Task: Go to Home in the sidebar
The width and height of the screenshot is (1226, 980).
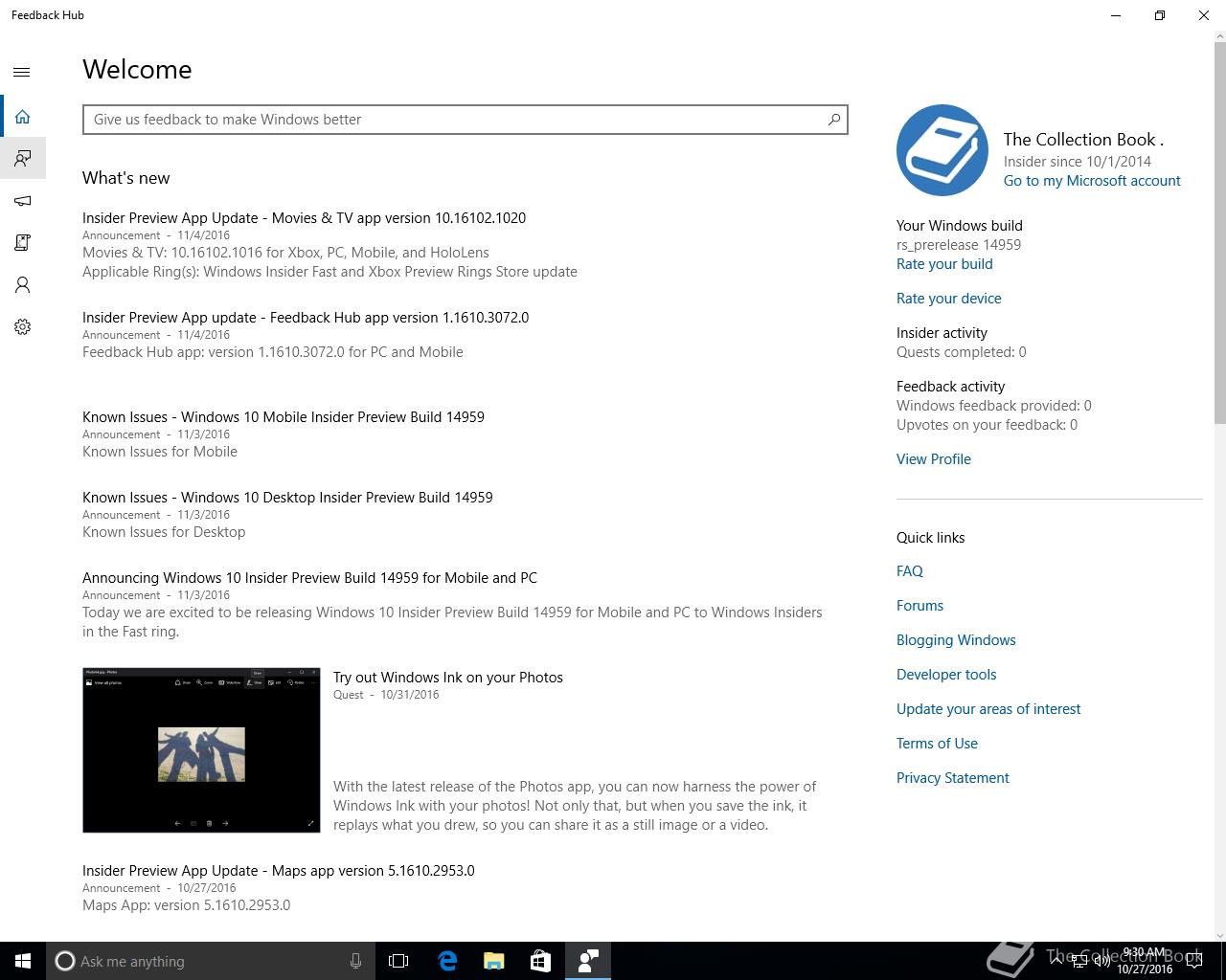Action: [x=22, y=116]
